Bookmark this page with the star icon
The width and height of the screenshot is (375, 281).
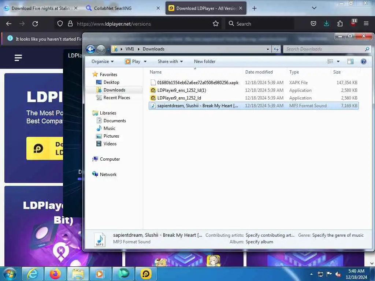click(x=215, y=23)
